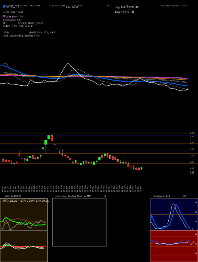The height and width of the screenshot is (262, 198).
Task: Select the '50 Day - 7.42' label
Action: [x=15, y=12]
